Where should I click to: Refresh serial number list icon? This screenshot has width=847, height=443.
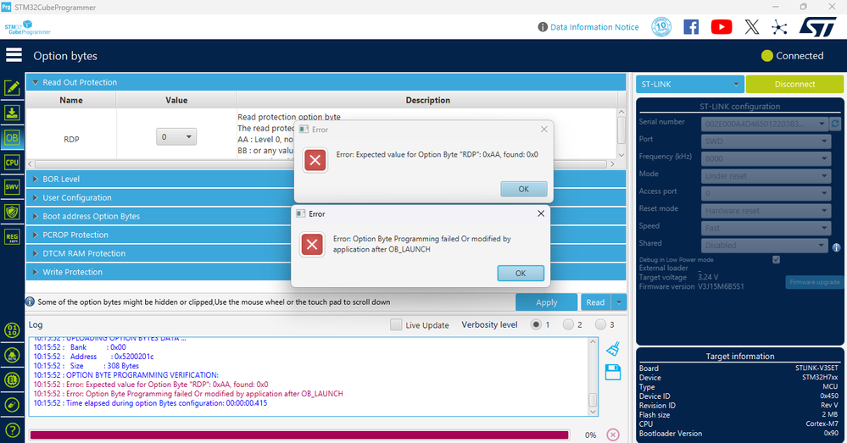(x=835, y=125)
